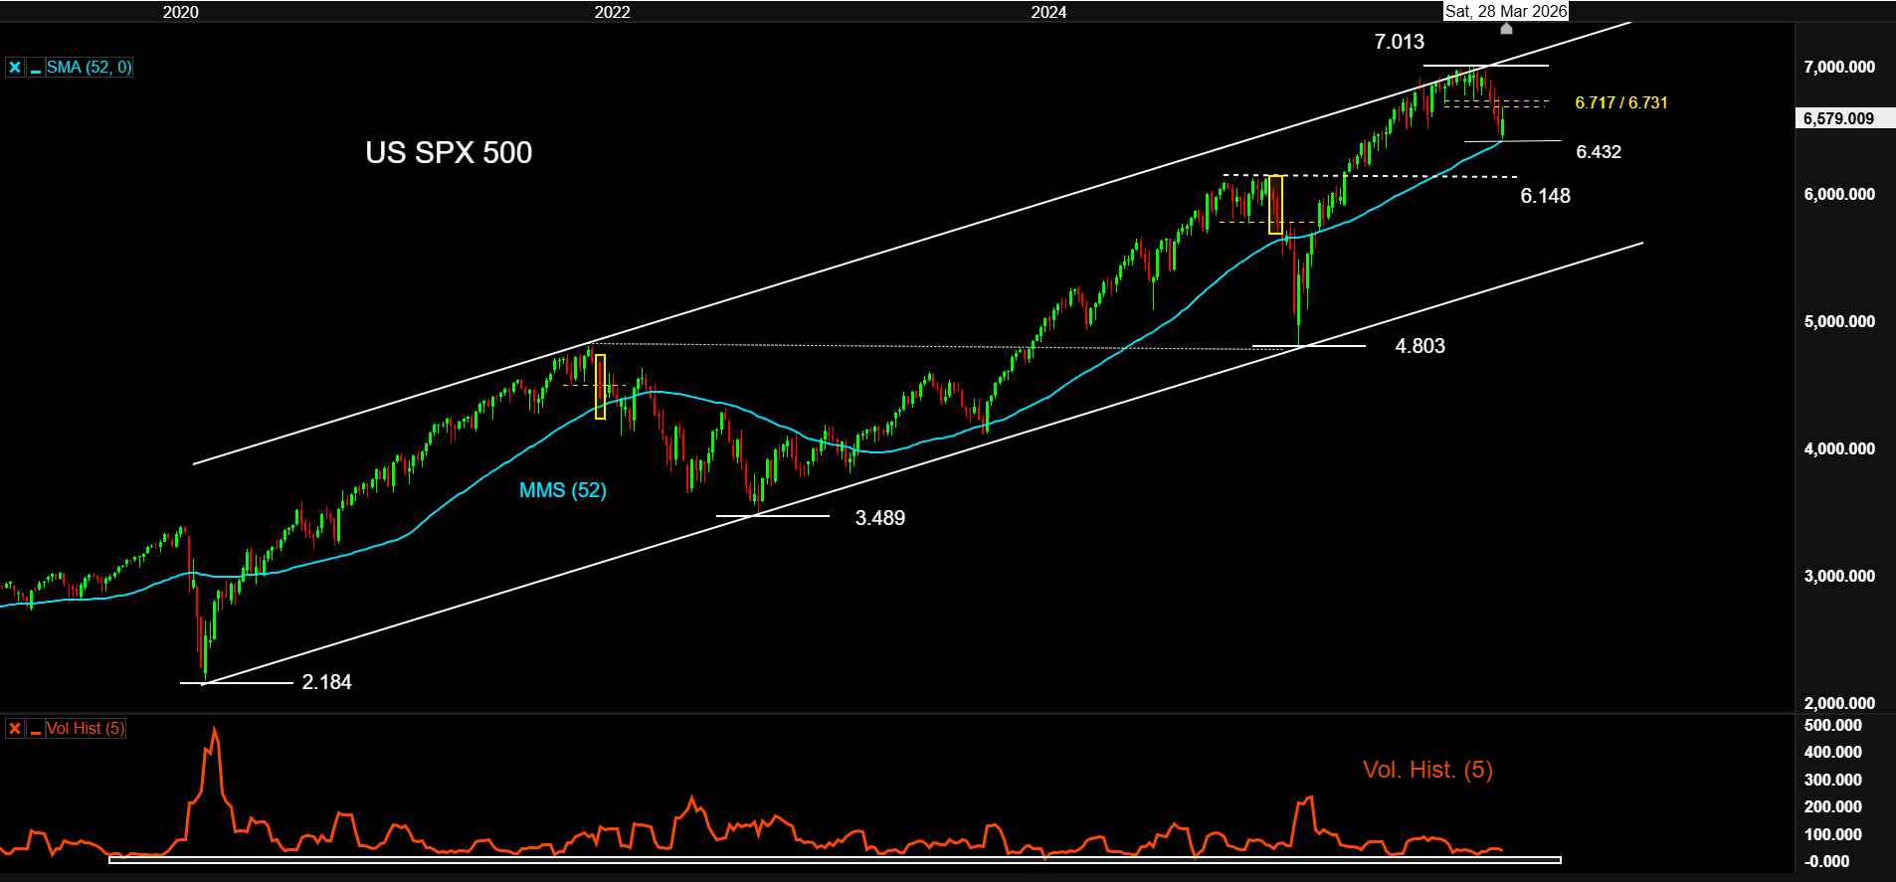
Task: Click the 2,000.000 price axis label
Action: 1839,703
